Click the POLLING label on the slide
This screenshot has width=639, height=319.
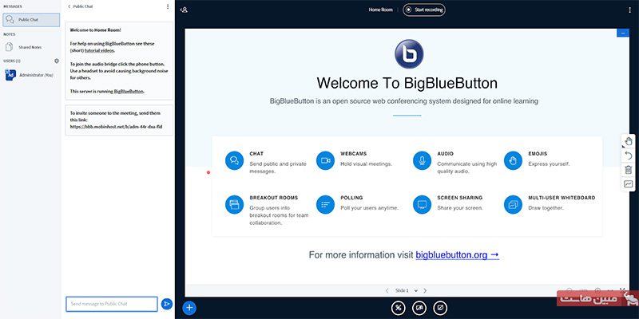(x=351, y=198)
